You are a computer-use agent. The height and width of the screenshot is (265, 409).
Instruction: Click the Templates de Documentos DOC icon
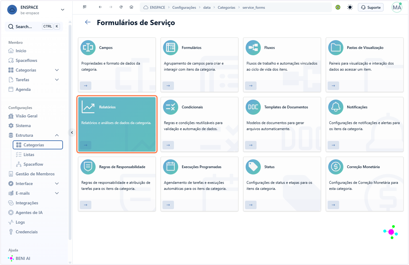[x=253, y=107]
